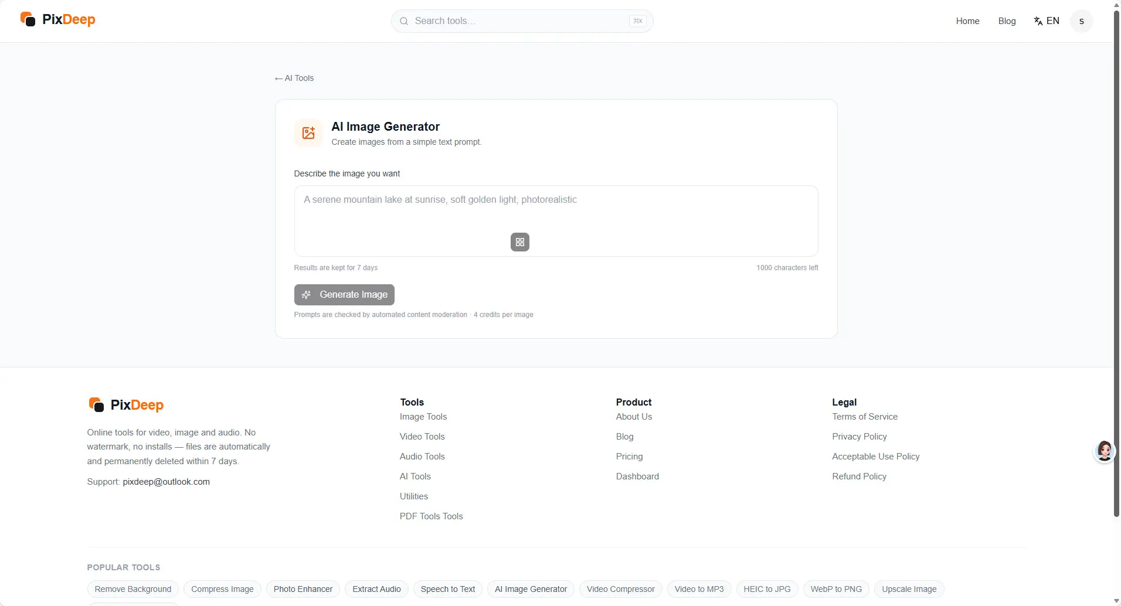1121x606 pixels.
Task: Open the chat assistant avatar
Action: coord(1105,451)
